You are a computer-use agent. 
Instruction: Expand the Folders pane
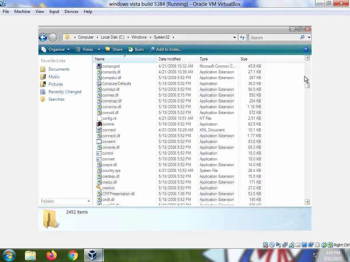pos(89,201)
